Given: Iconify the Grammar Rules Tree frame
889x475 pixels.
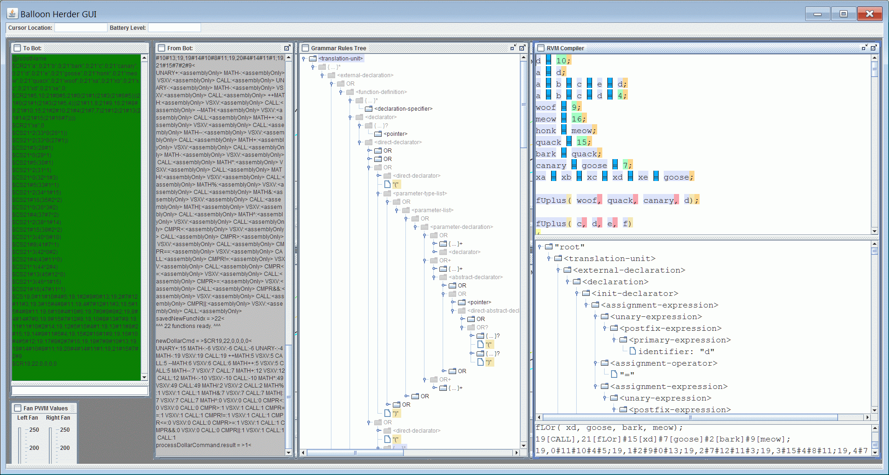Looking at the screenshot, I should point(513,48).
